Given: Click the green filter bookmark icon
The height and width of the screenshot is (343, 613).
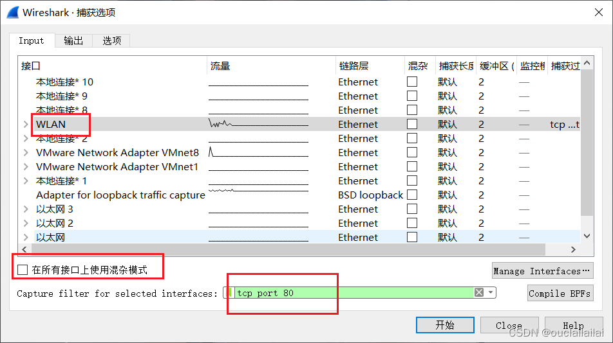Looking at the screenshot, I should [229, 292].
